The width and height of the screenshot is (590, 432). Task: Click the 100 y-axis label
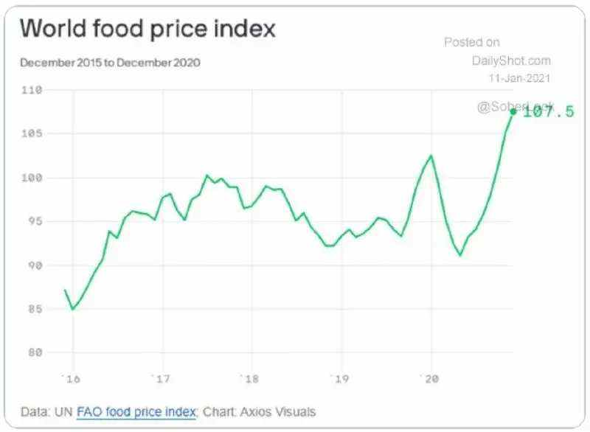point(32,178)
